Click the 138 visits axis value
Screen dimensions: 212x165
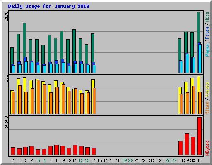point(6,78)
